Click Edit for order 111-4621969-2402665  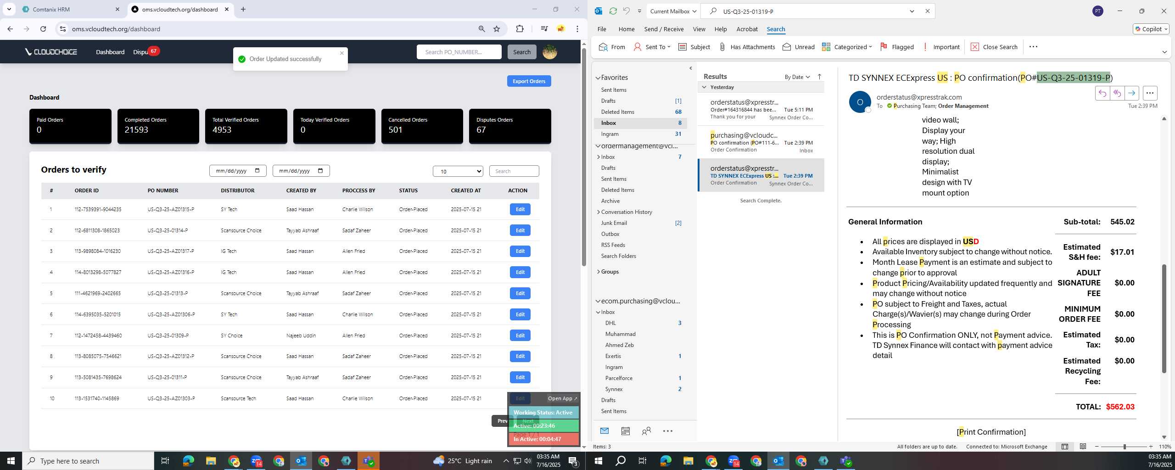pos(520,293)
